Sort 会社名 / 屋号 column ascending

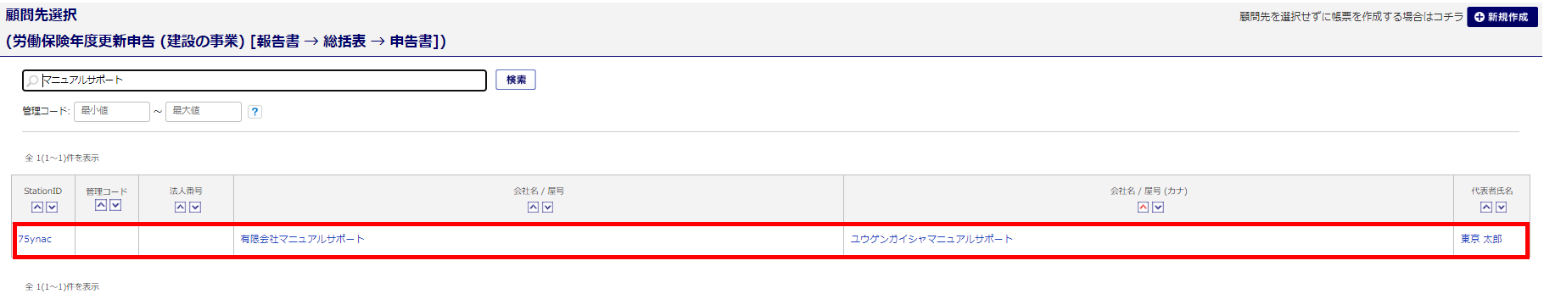533,208
